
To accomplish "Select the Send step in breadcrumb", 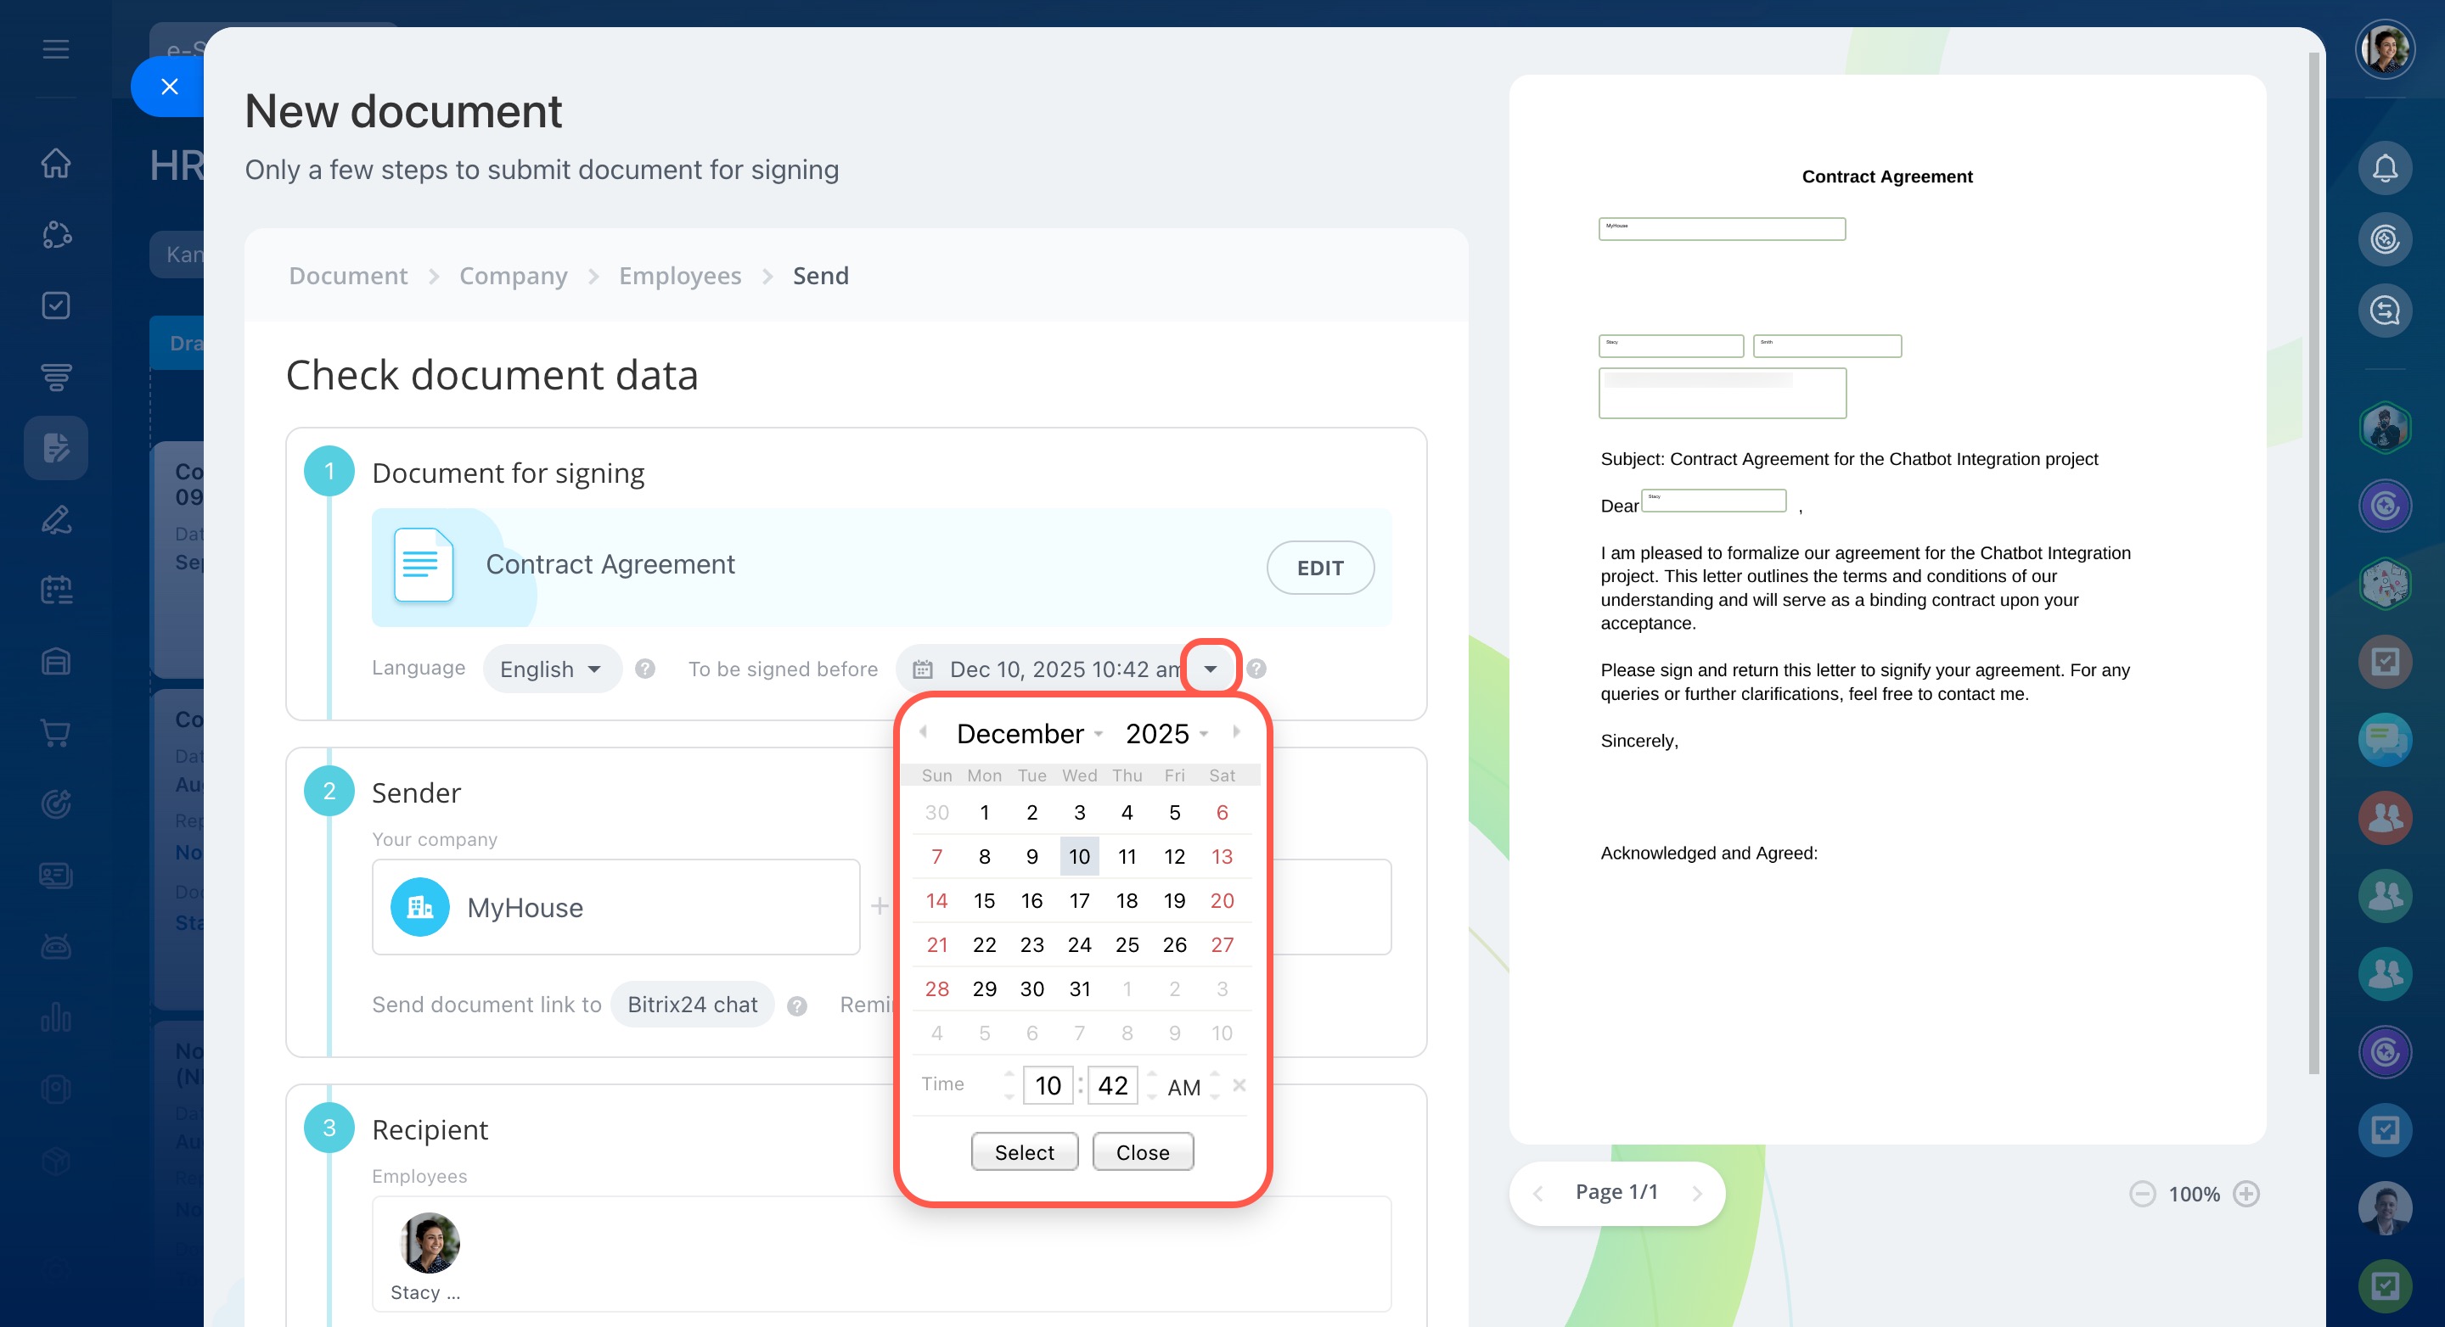I will coord(821,275).
